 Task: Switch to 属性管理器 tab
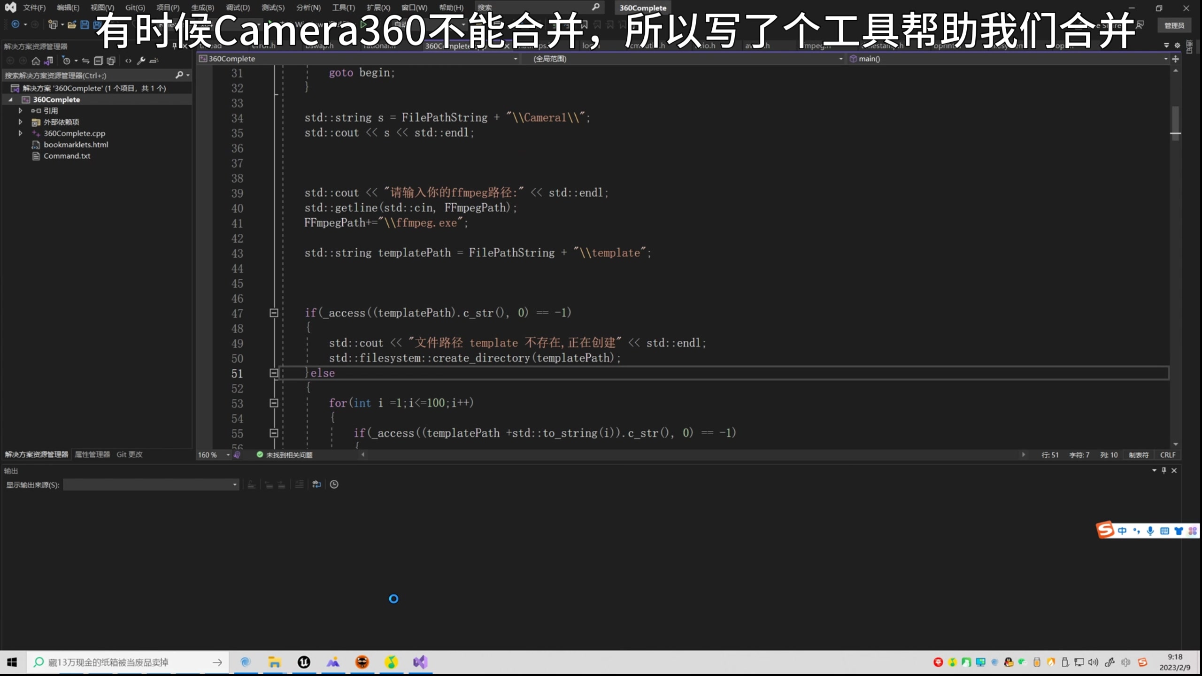tap(92, 454)
